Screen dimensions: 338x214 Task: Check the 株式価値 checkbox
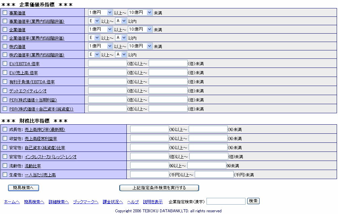click(x=5, y=46)
